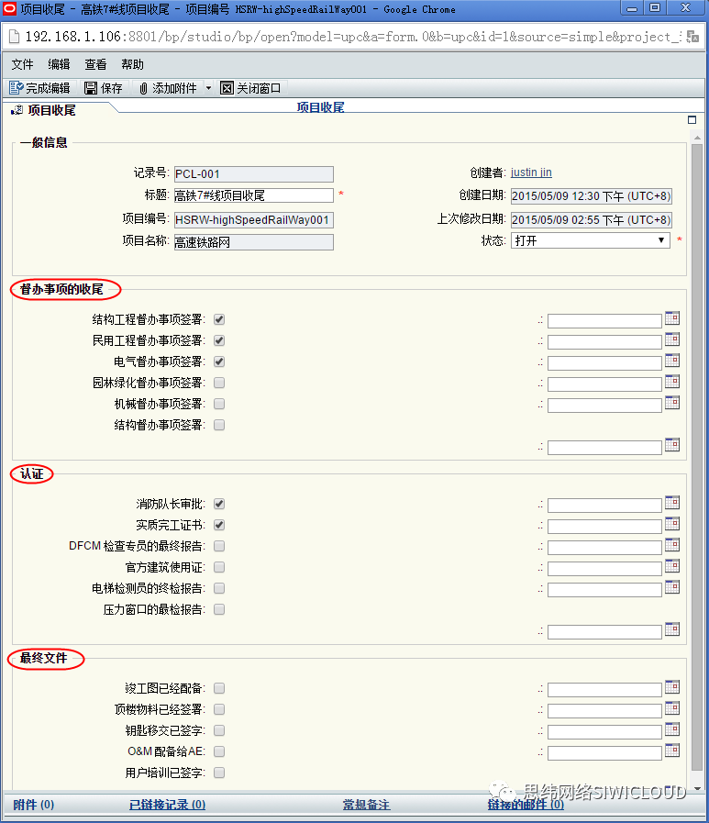Screen dimensions: 709x823
Task: Click date field beside 消防队长审批
Action: [x=604, y=506]
